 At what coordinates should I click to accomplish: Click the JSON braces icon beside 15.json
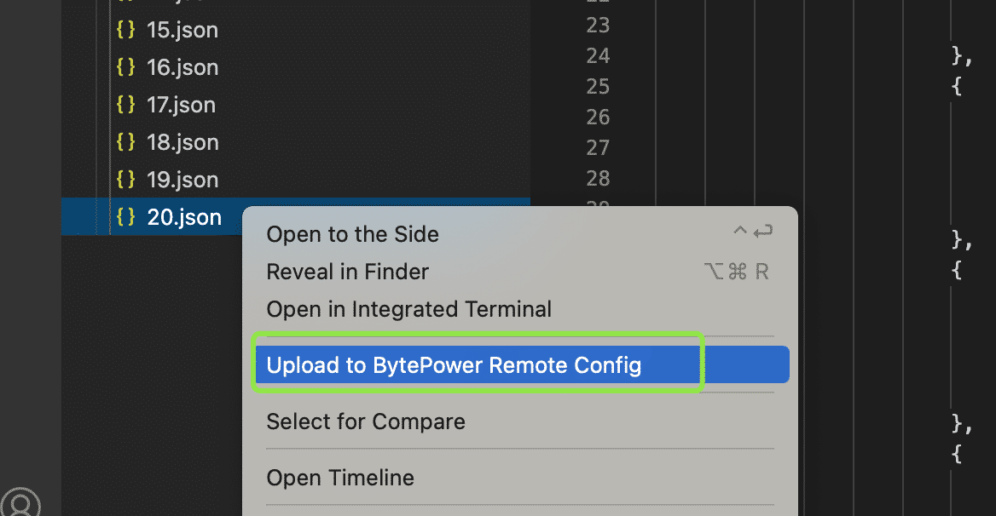125,30
